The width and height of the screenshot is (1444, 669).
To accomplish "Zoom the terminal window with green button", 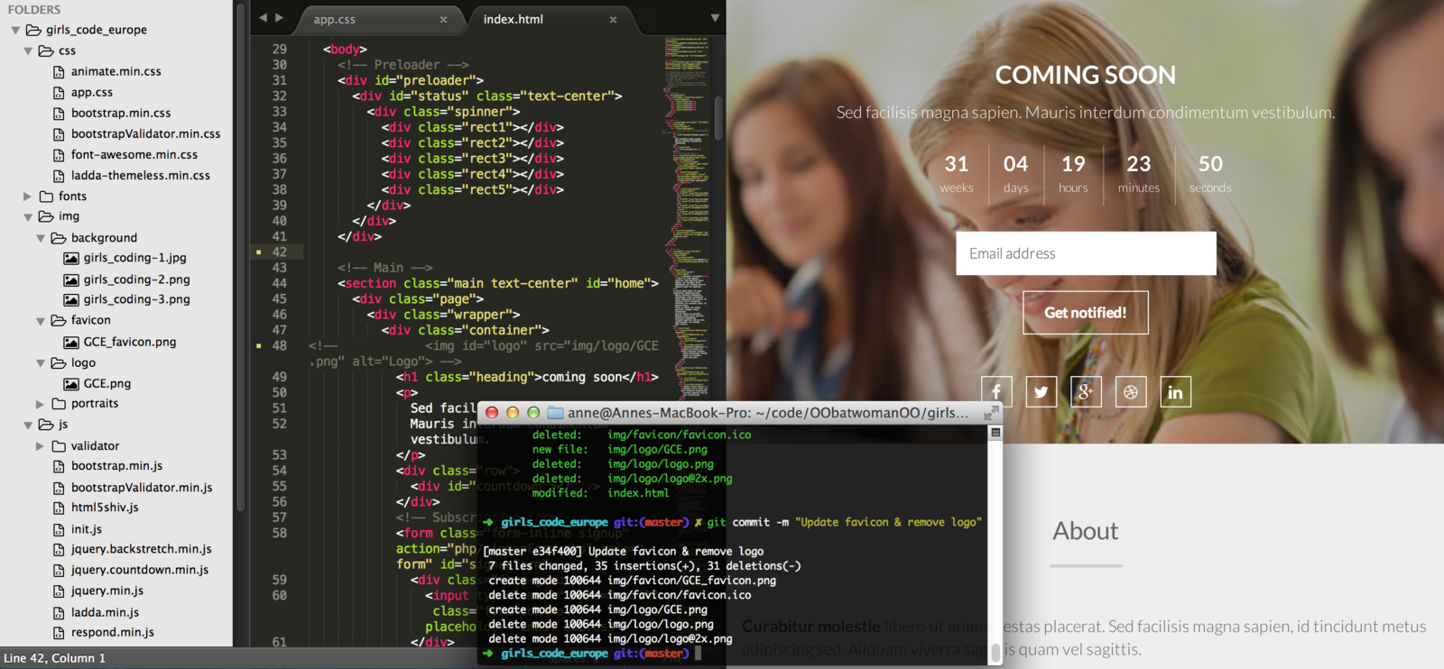I will pyautogui.click(x=533, y=413).
